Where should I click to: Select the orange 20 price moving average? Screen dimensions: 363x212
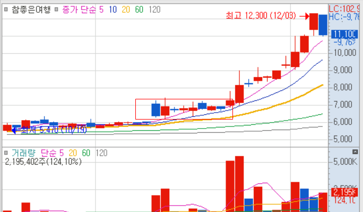(x=126, y=10)
